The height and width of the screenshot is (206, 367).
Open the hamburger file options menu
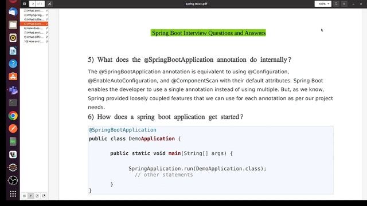click(344, 4)
